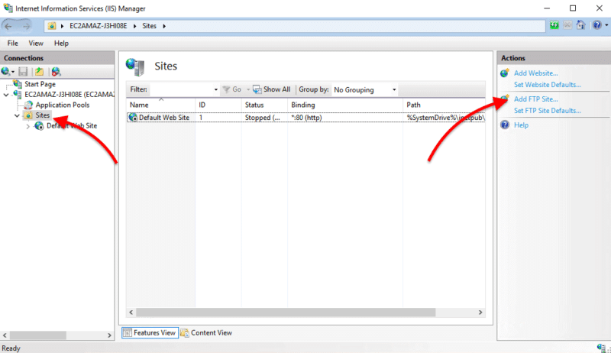Open the Go button dropdown arrow

pyautogui.click(x=248, y=89)
